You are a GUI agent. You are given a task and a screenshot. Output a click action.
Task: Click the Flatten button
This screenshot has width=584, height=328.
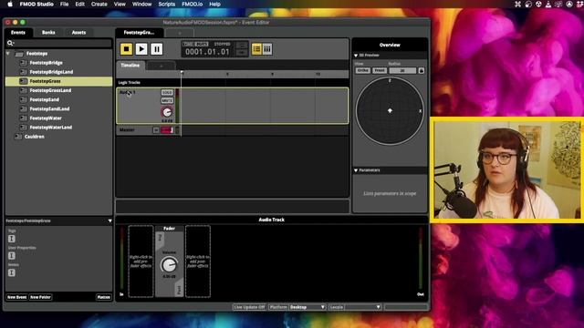(103, 297)
